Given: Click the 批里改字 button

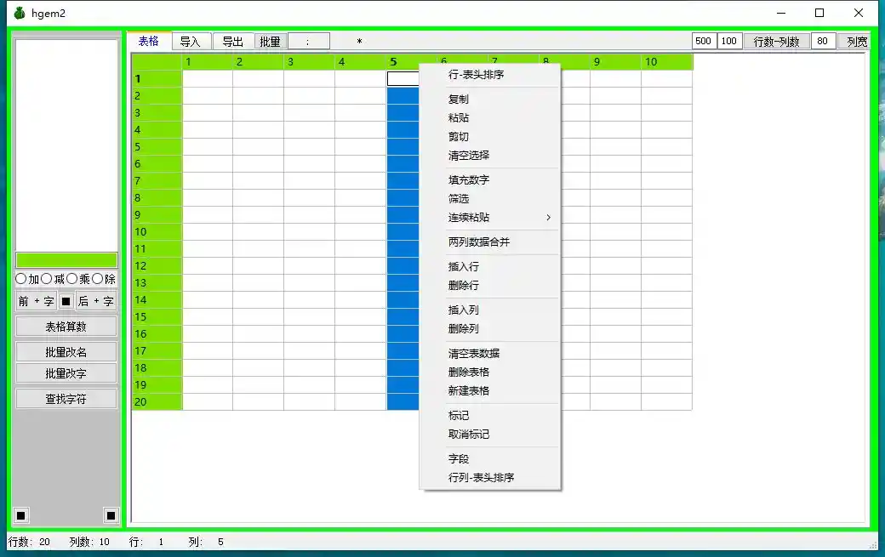Looking at the screenshot, I should 66,373.
